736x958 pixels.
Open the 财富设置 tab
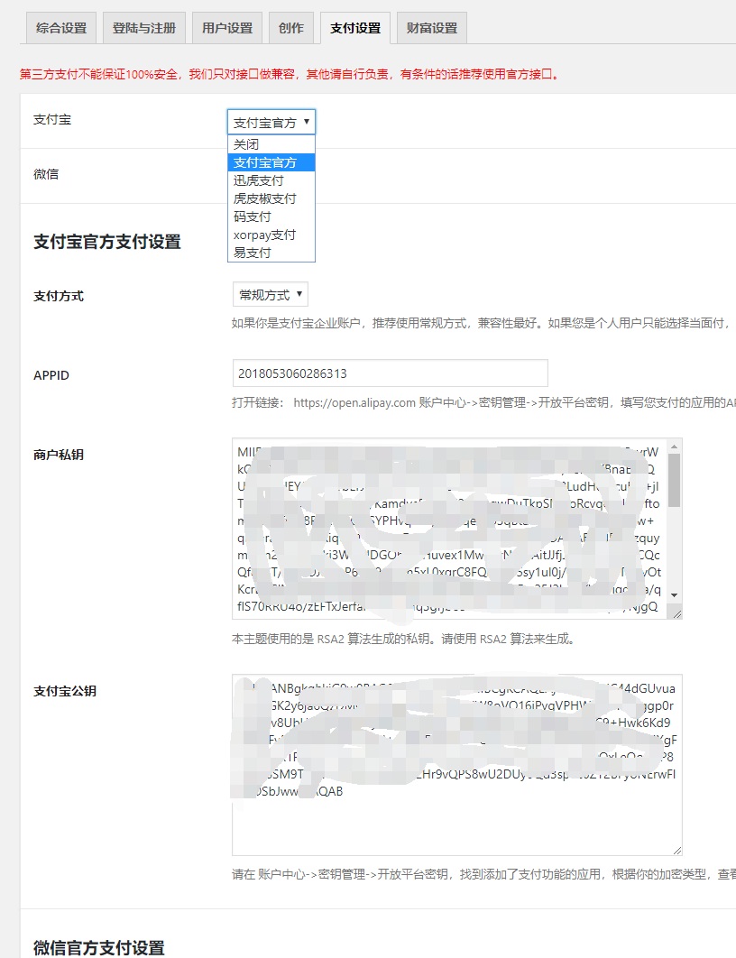point(432,28)
